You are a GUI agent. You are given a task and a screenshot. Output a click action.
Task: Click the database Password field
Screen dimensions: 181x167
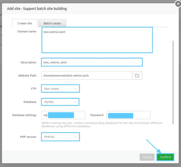click(128, 115)
